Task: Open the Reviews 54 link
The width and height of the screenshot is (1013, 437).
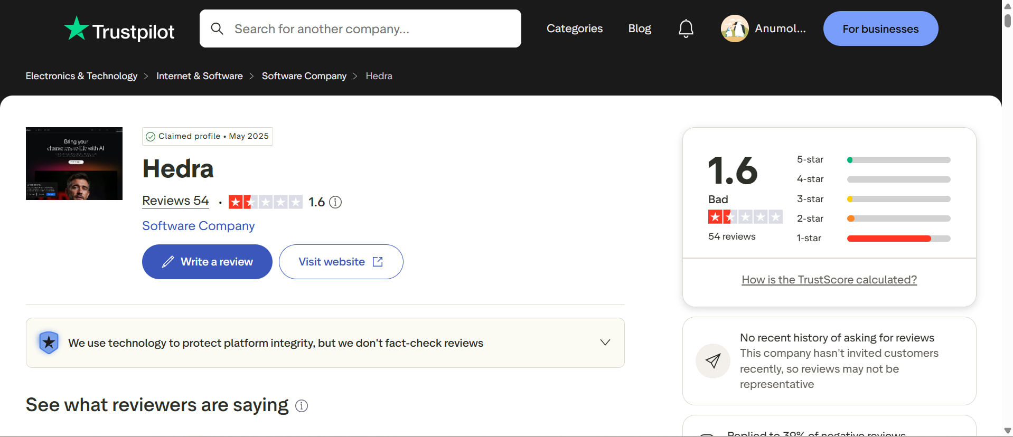Action: click(176, 201)
